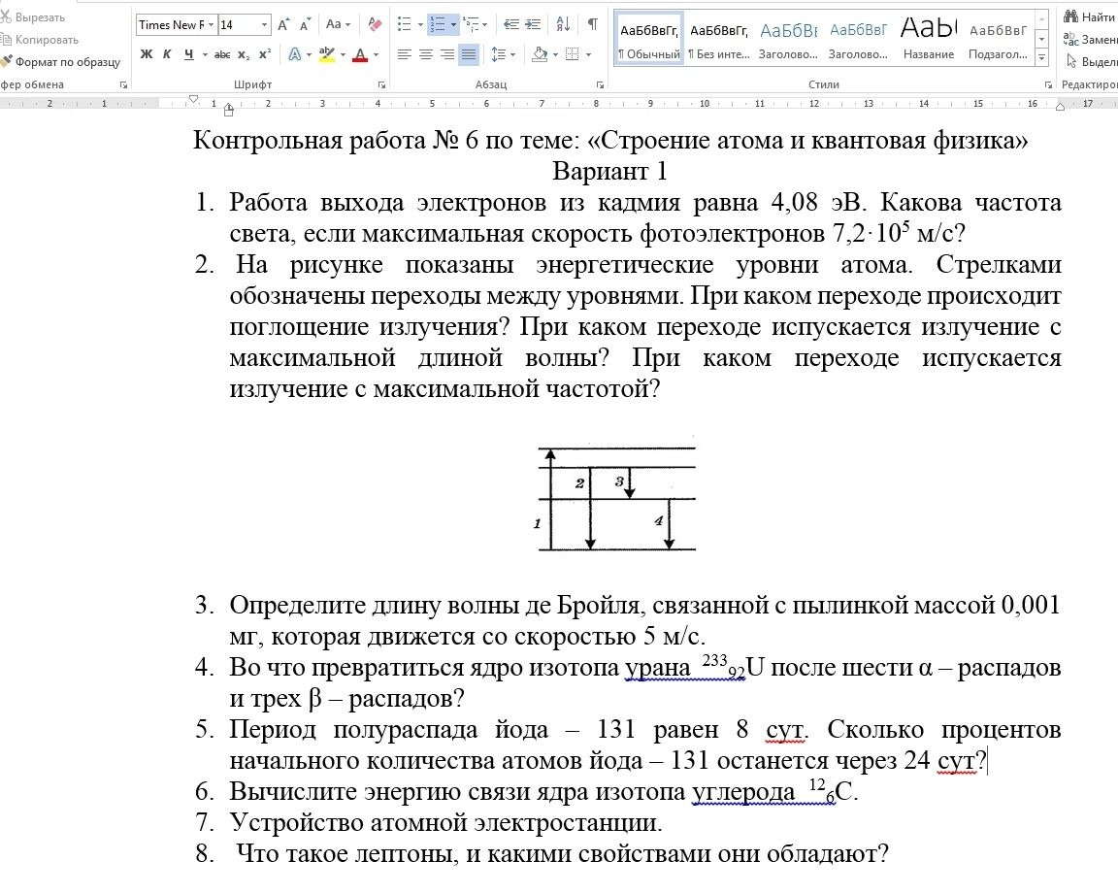Apply strikethrough text formatting

[x=221, y=54]
